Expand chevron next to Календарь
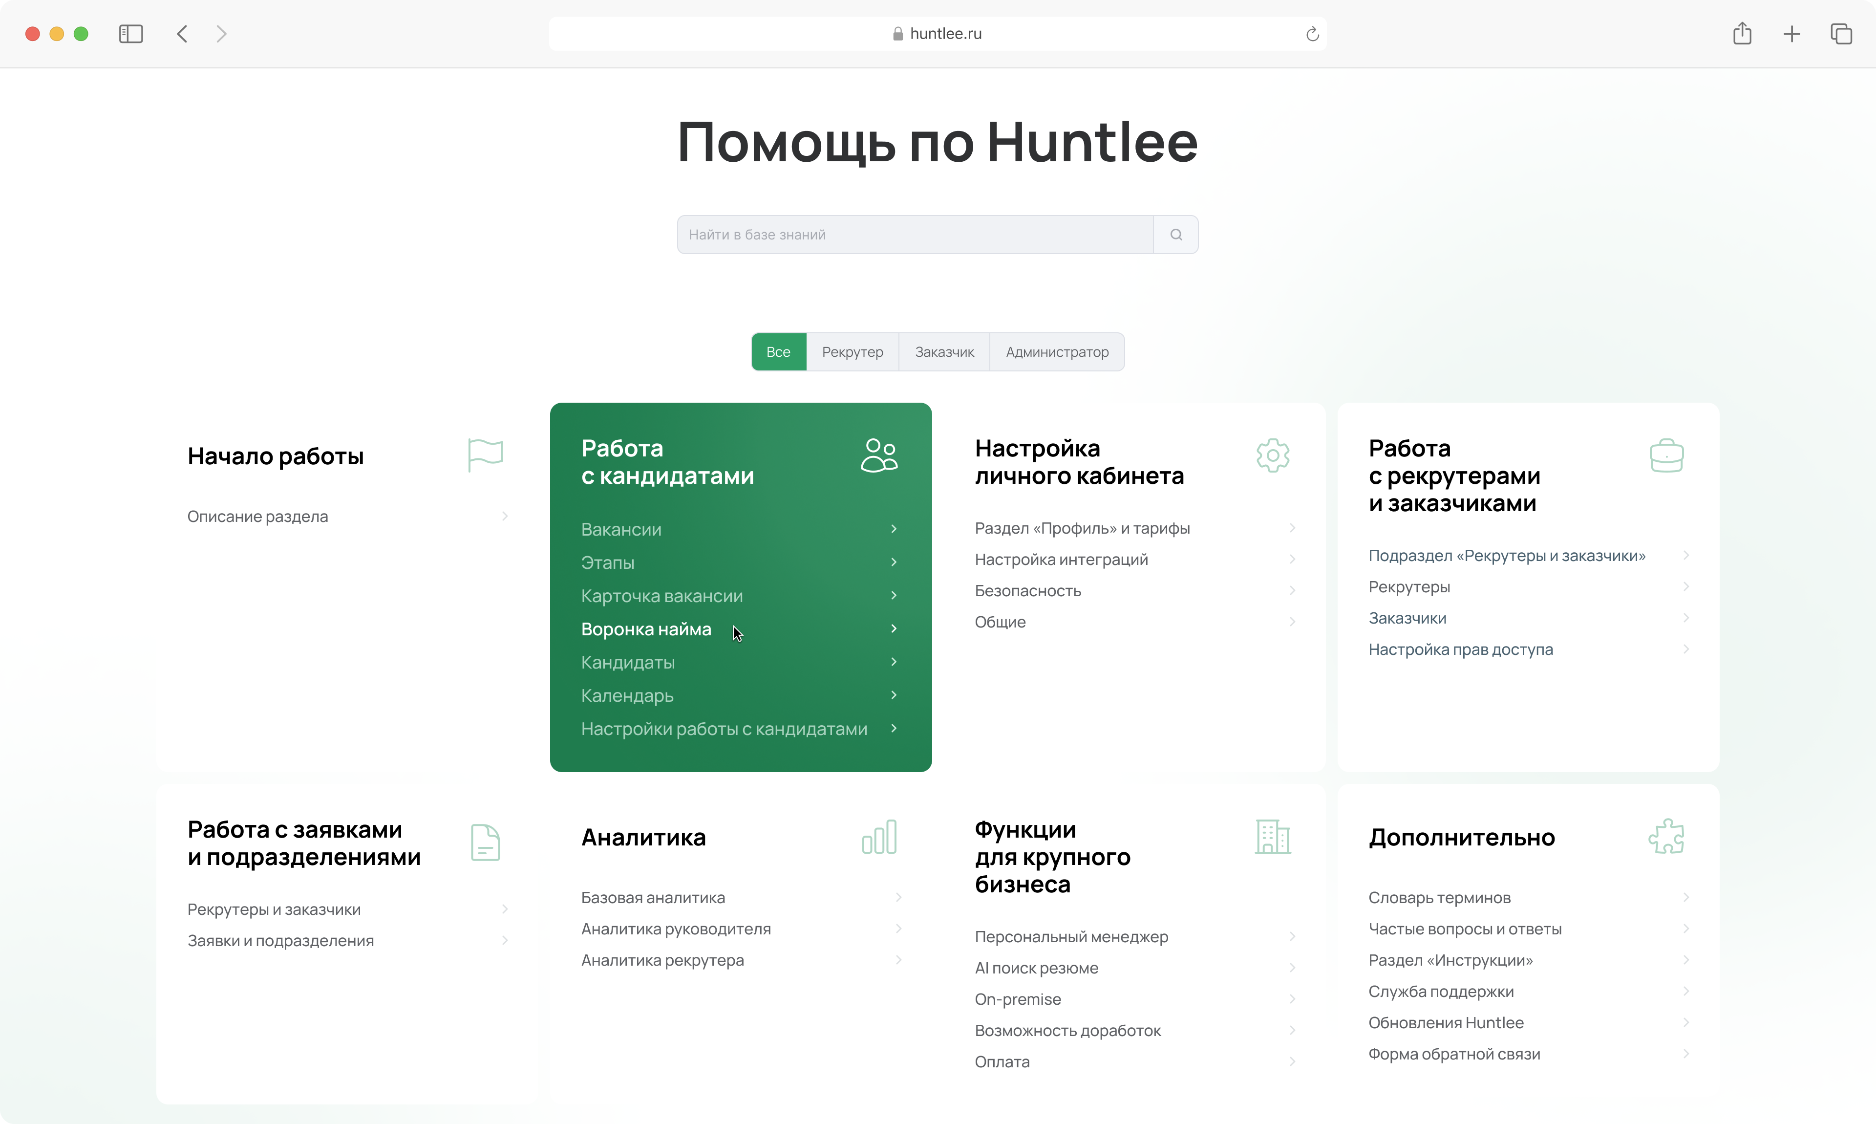 [x=894, y=695]
